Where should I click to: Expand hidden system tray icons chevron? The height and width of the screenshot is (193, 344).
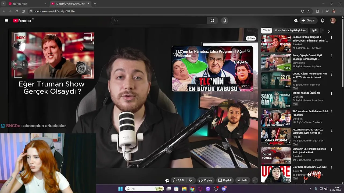[310, 189]
